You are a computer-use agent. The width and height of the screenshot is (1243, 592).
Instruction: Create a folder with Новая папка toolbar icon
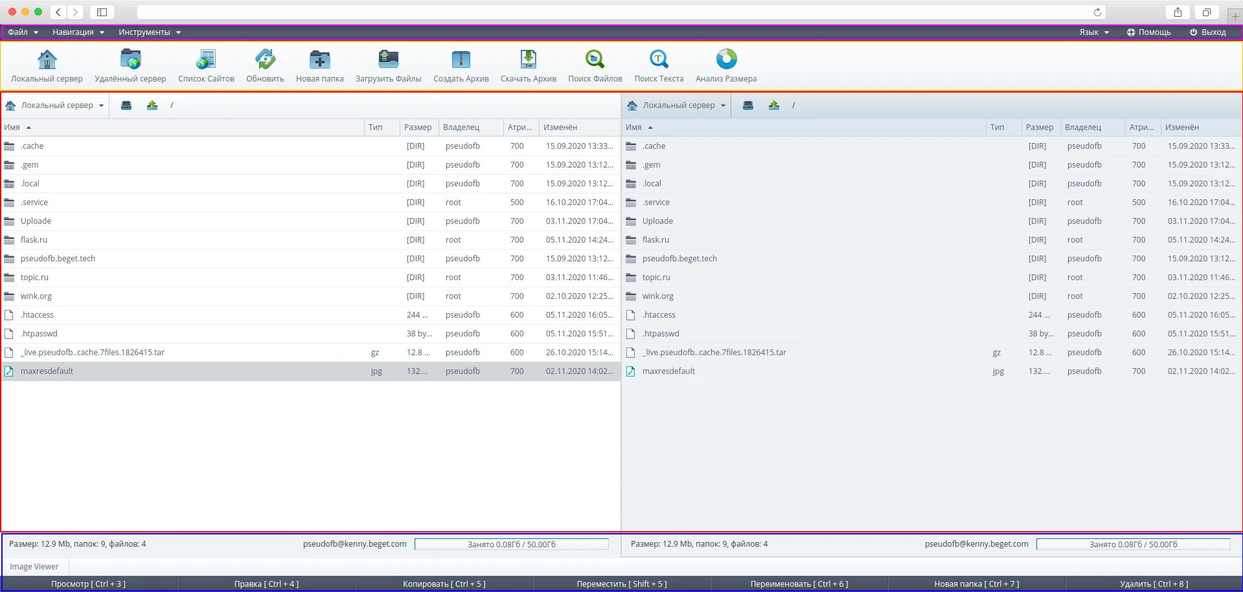[x=319, y=60]
